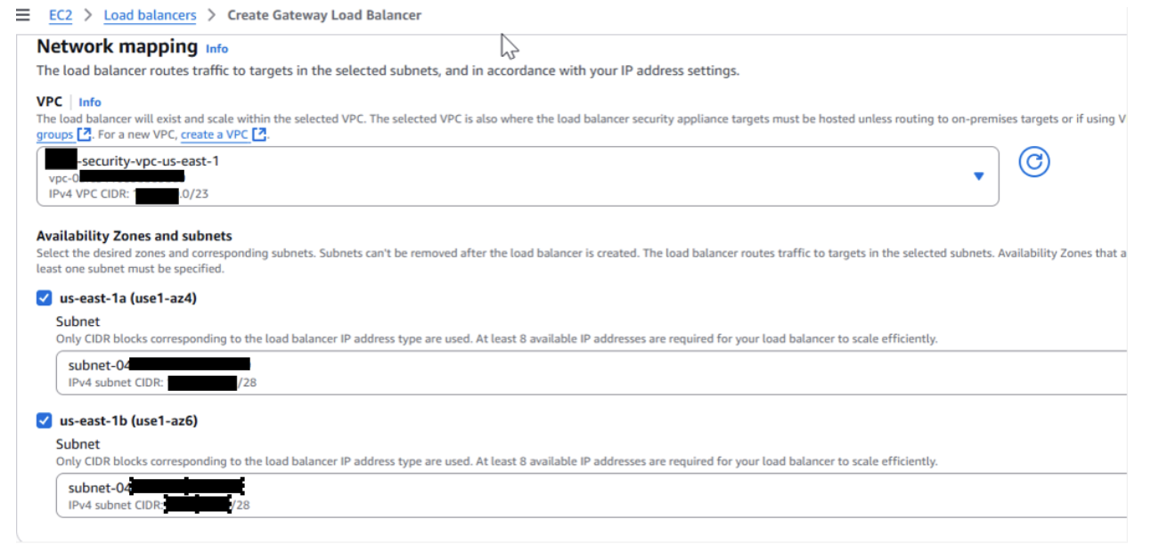Open the us-east-1a subnet dropdown
The height and width of the screenshot is (552, 1151).
coord(588,373)
